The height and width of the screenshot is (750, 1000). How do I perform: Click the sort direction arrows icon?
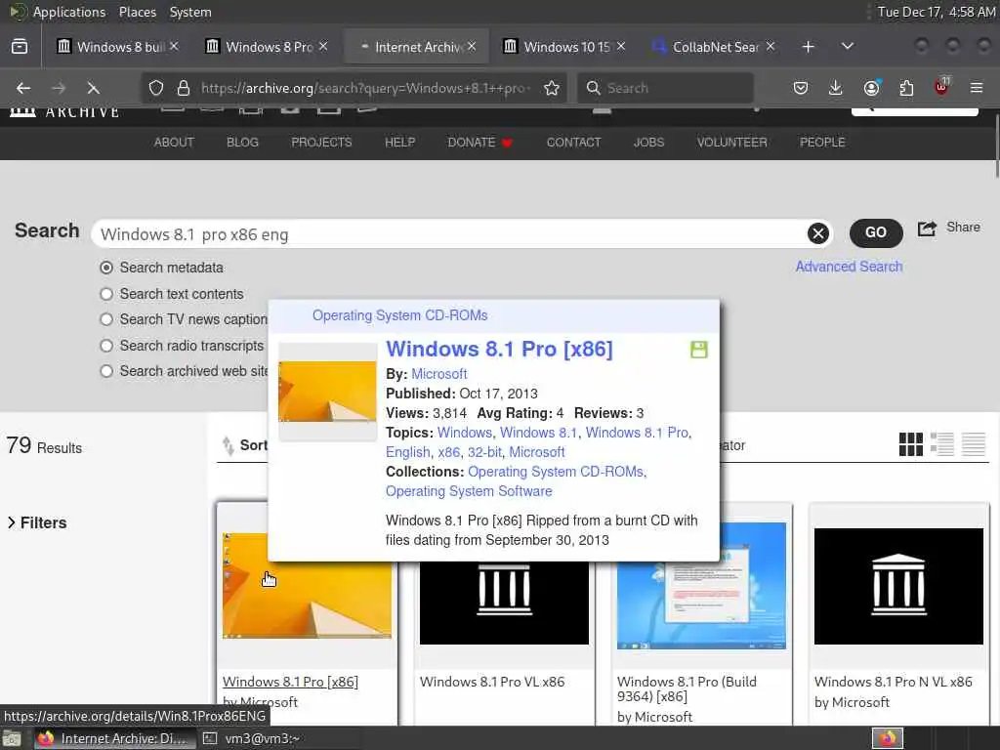click(228, 445)
